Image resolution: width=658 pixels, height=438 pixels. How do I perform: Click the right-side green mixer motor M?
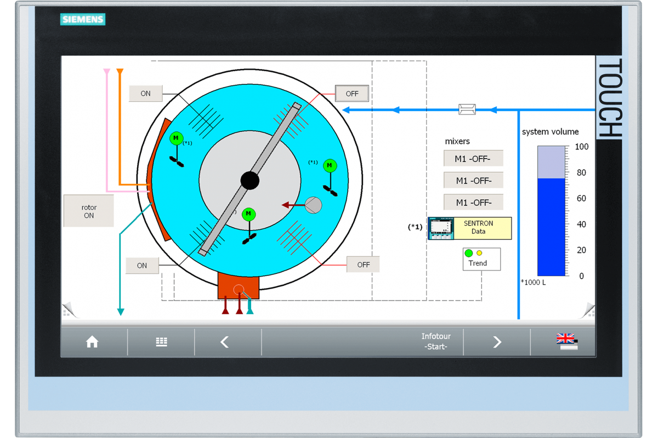(330, 165)
